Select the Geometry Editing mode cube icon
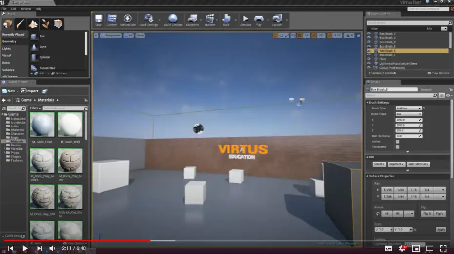The height and width of the screenshot is (254, 454). [x=58, y=24]
